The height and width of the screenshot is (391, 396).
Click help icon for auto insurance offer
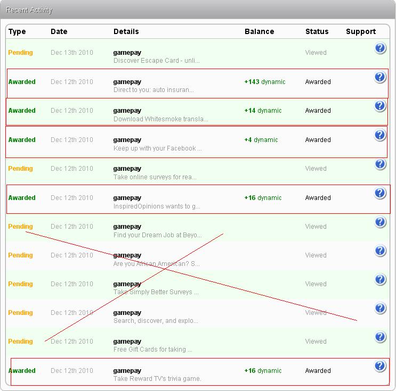tap(380, 77)
